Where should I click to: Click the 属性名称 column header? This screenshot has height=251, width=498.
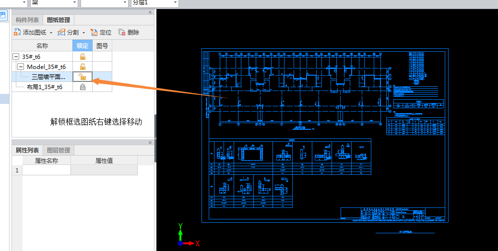[47, 160]
